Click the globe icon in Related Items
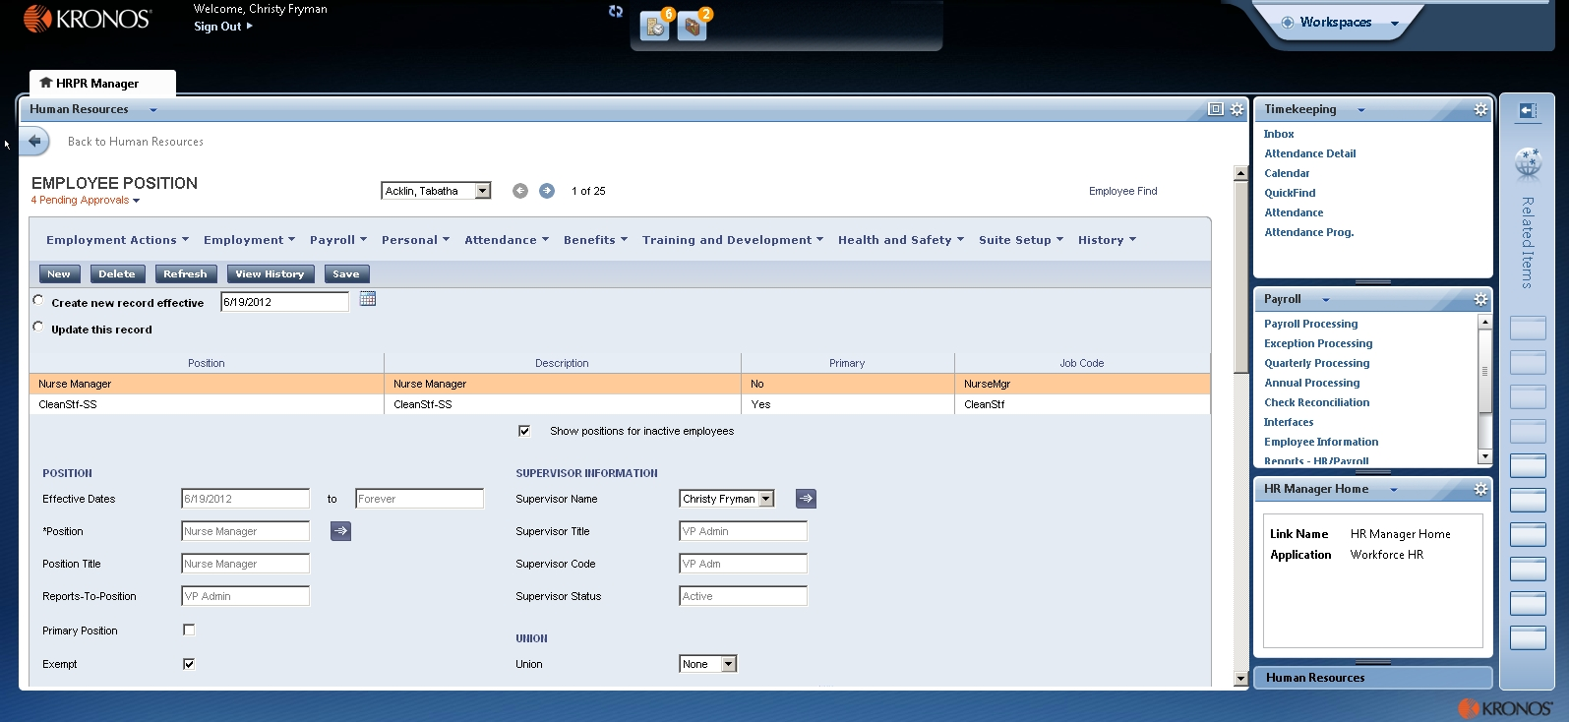This screenshot has width=1569, height=722. point(1528,162)
